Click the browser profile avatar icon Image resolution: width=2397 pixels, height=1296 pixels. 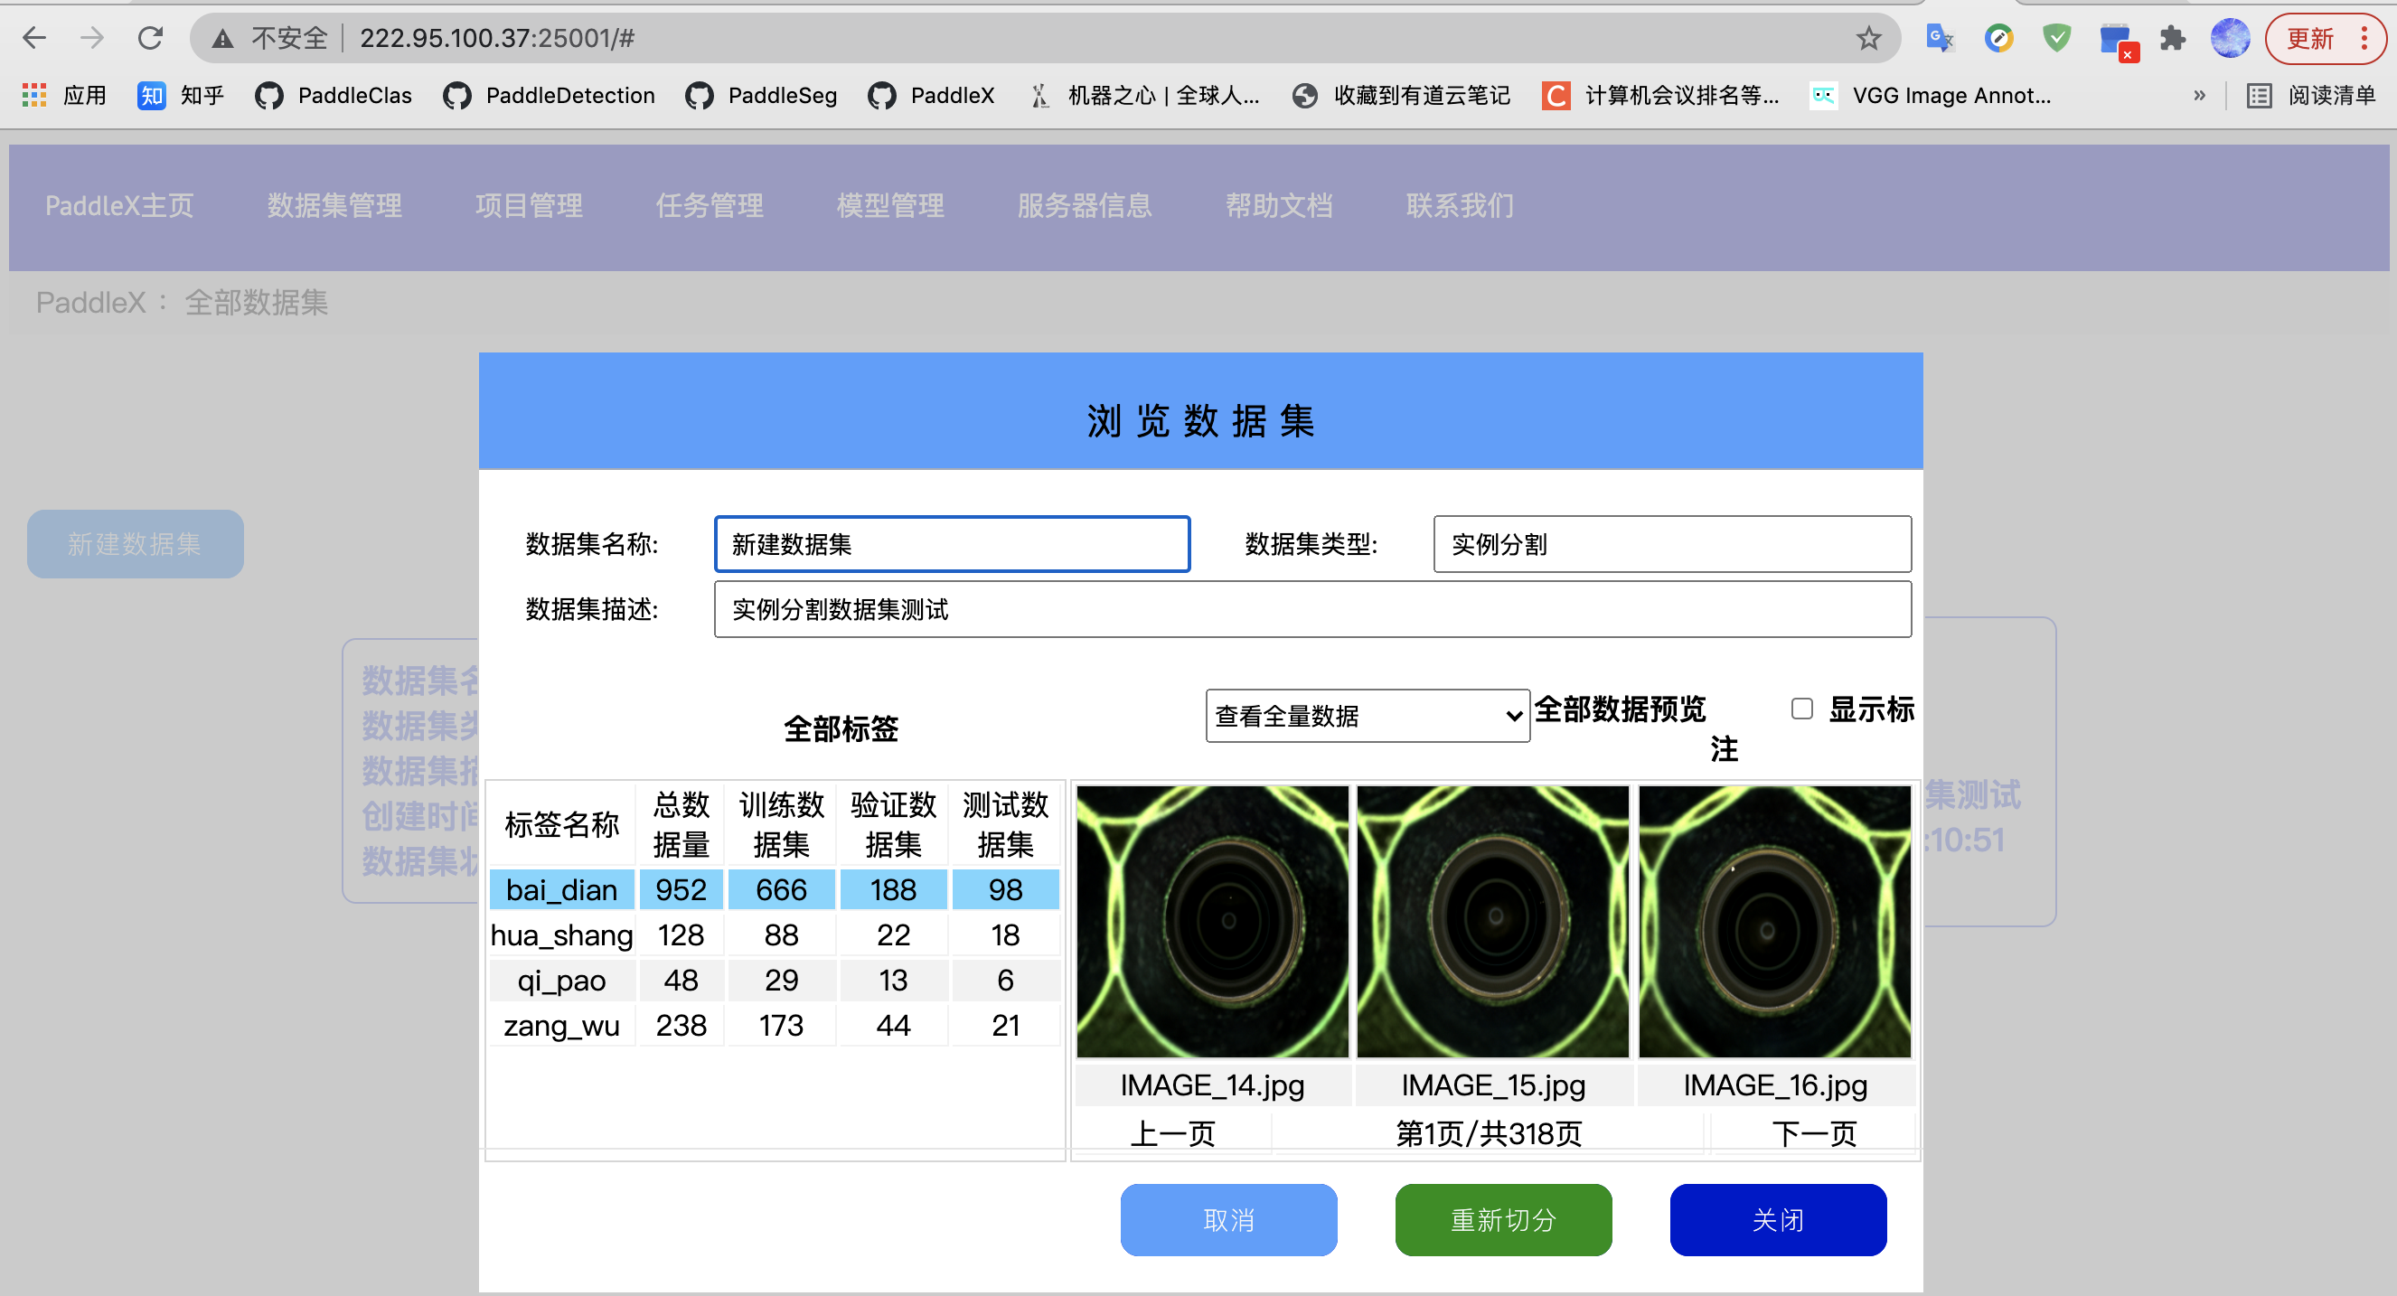pyautogui.click(x=2230, y=38)
